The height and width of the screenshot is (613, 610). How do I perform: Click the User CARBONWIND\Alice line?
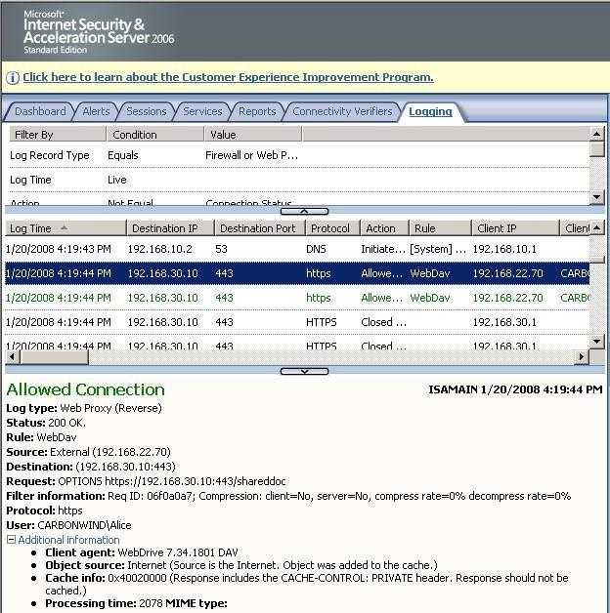pyautogui.click(x=68, y=525)
